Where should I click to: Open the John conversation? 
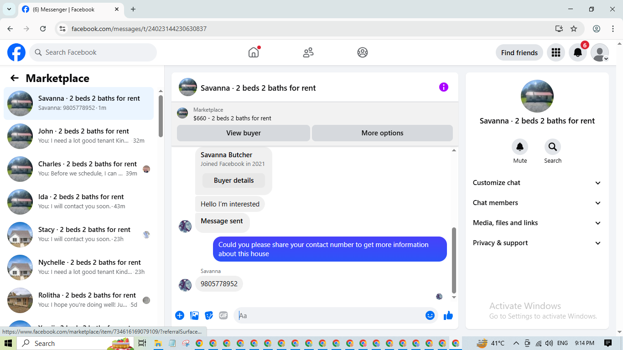click(x=78, y=136)
